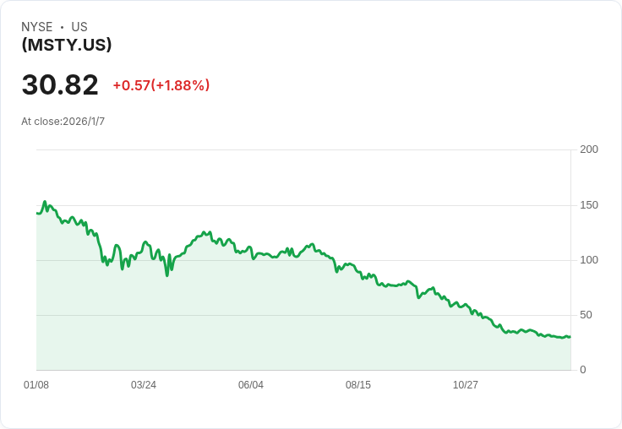Viewport: 622px width, 429px height.
Task: Click the +0.57(+1.88%) price change
Action: pos(161,85)
